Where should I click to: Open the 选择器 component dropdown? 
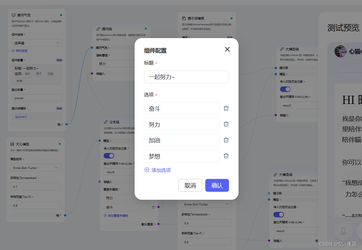point(36,43)
